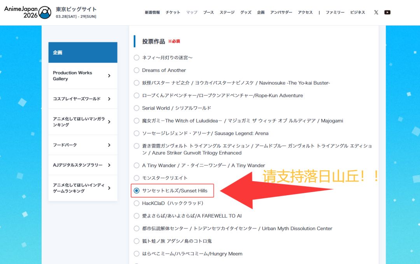Open the Production Works Gallery sidebar link
The image size is (420, 264).
tap(83, 76)
